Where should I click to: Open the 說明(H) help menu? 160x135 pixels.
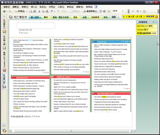[89, 7]
